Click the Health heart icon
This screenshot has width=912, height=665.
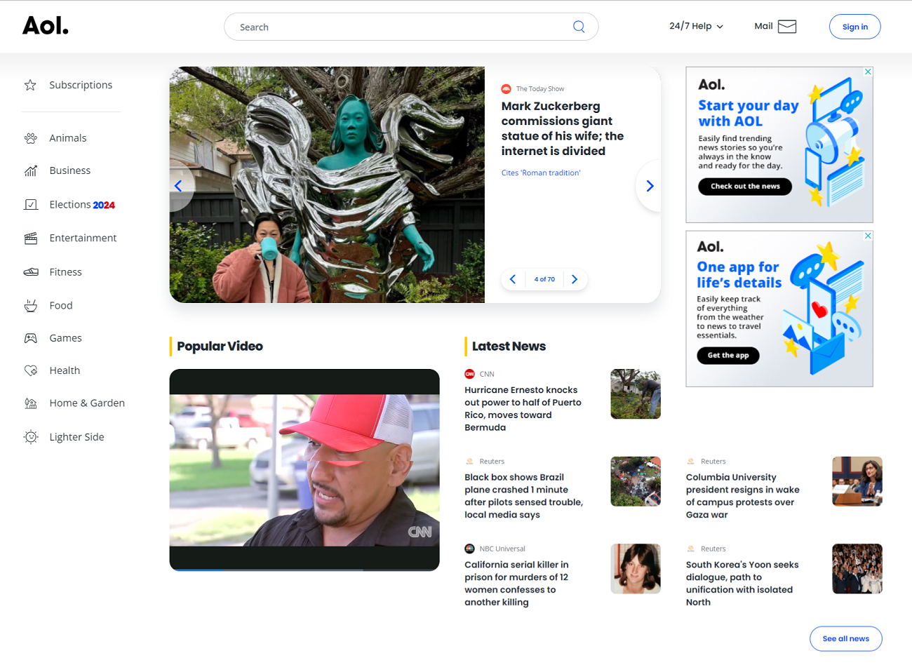pyautogui.click(x=30, y=370)
